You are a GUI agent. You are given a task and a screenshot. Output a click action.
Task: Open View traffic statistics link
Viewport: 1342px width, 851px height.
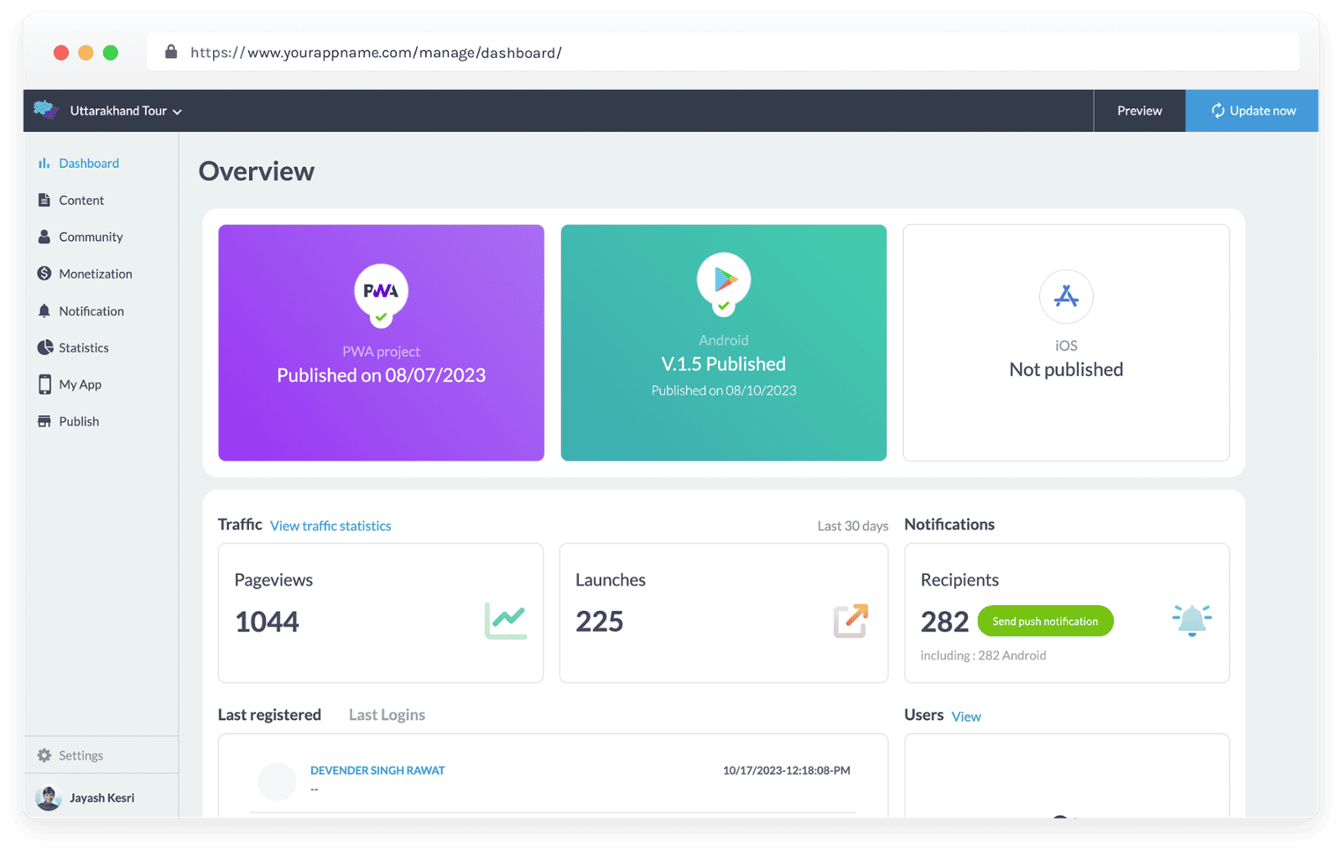[330, 526]
